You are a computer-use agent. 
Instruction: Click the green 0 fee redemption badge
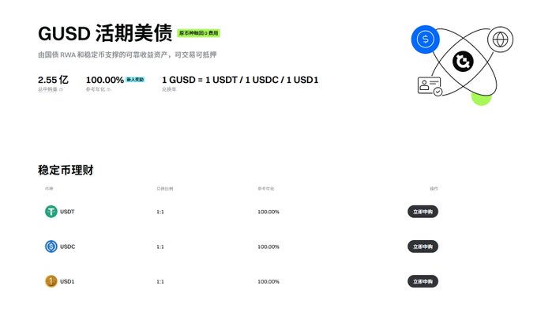click(198, 33)
